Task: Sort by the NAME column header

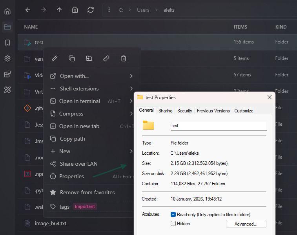Action: tap(31, 27)
